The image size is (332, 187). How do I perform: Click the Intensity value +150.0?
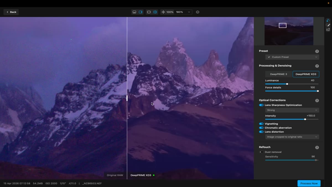[311, 116]
